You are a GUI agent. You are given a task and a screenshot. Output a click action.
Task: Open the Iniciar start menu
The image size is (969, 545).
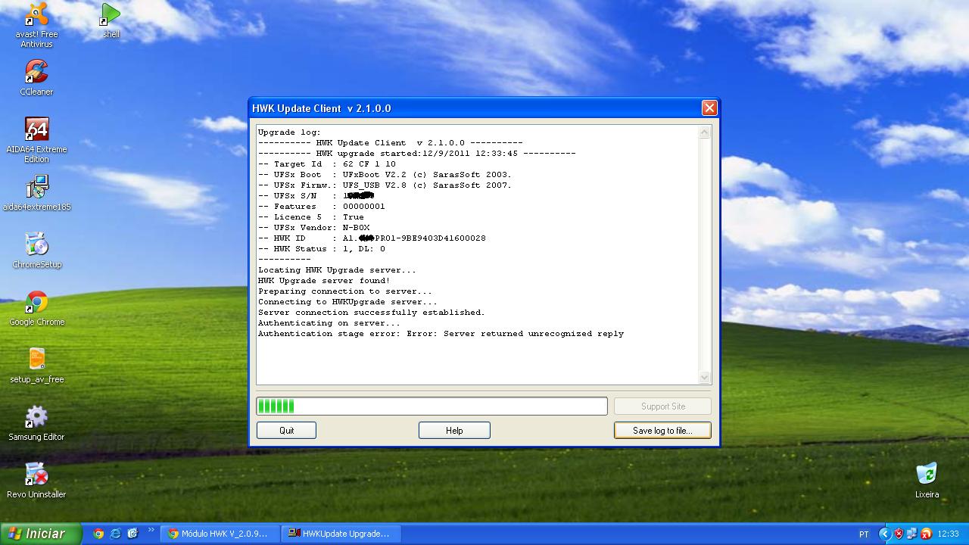pos(40,534)
